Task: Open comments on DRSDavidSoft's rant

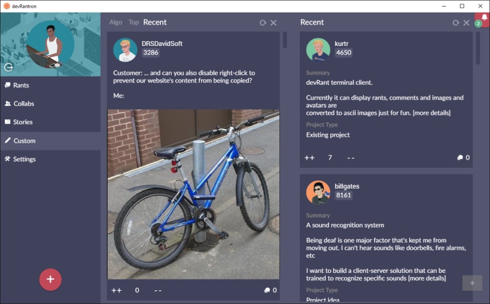Action: 270,290
